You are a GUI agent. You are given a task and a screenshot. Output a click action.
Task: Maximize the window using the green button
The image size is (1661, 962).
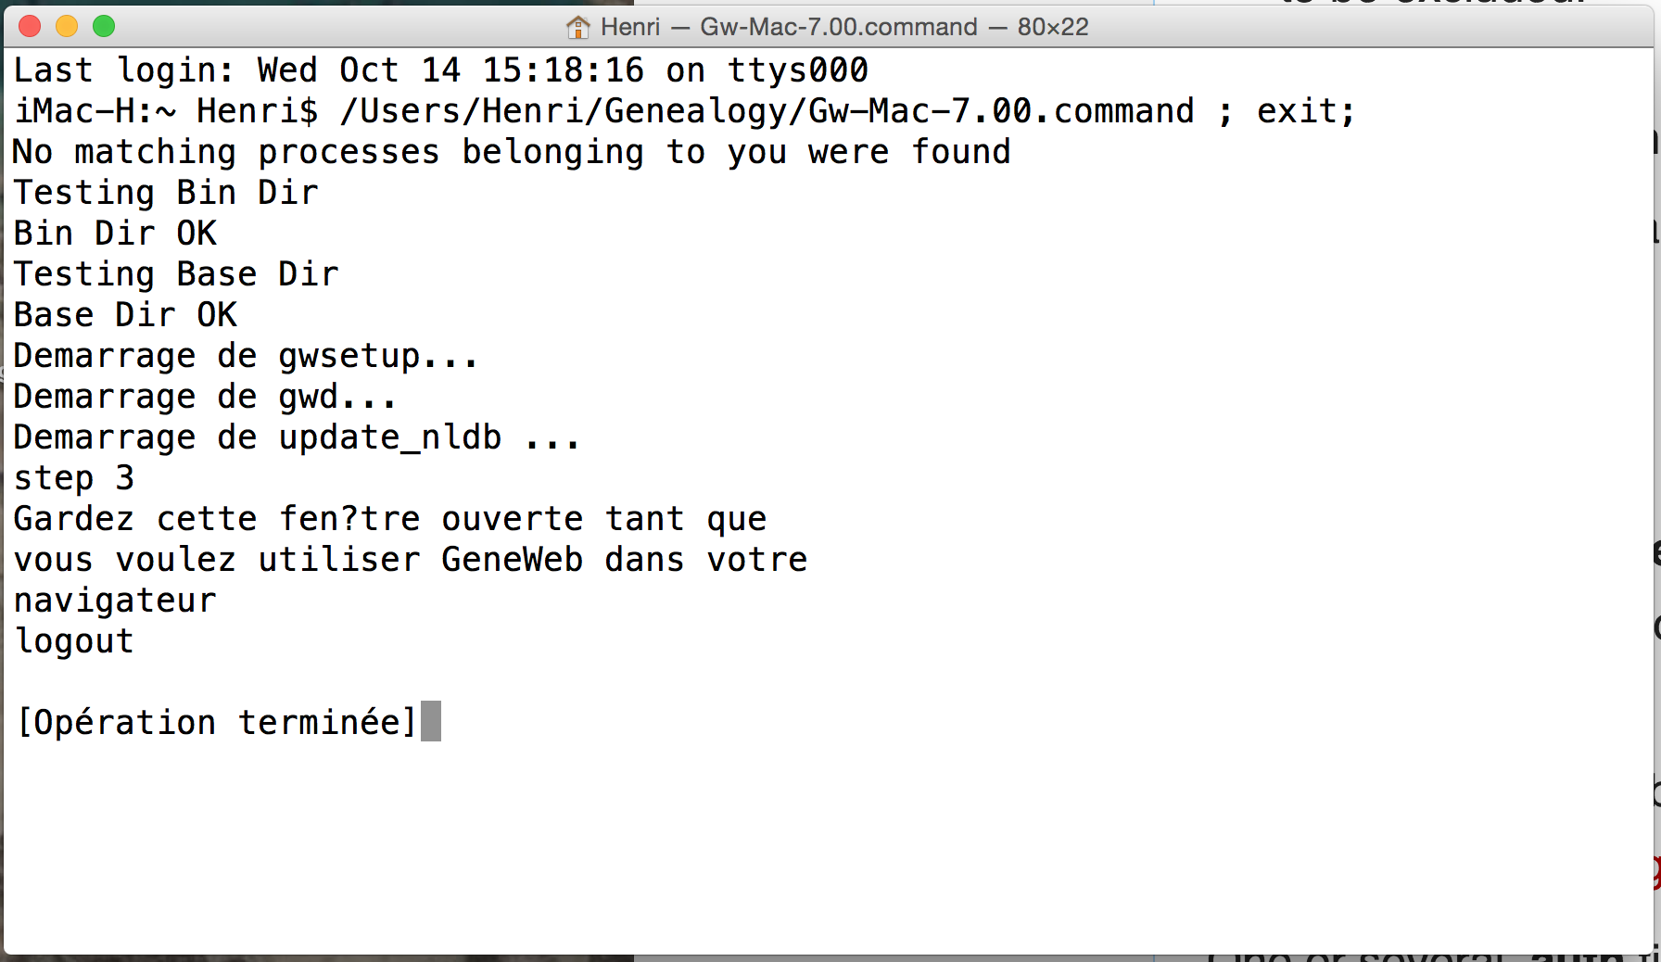(104, 26)
